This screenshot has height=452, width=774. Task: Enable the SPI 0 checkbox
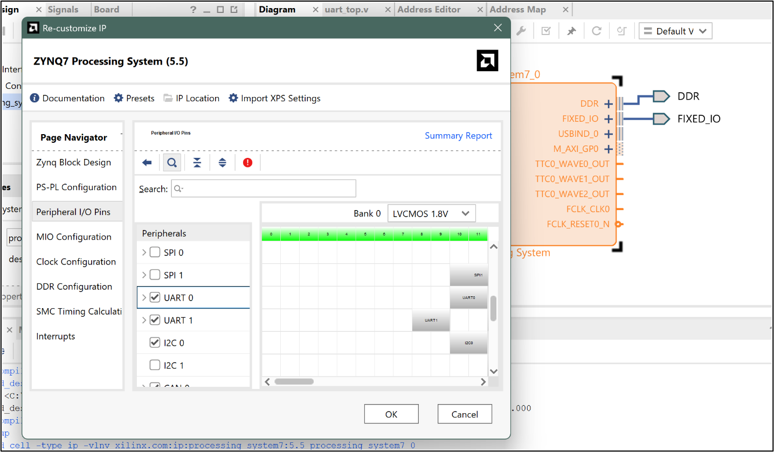(x=154, y=252)
